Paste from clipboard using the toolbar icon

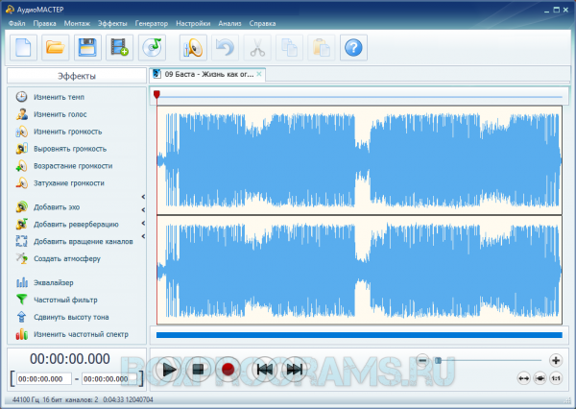coord(322,48)
